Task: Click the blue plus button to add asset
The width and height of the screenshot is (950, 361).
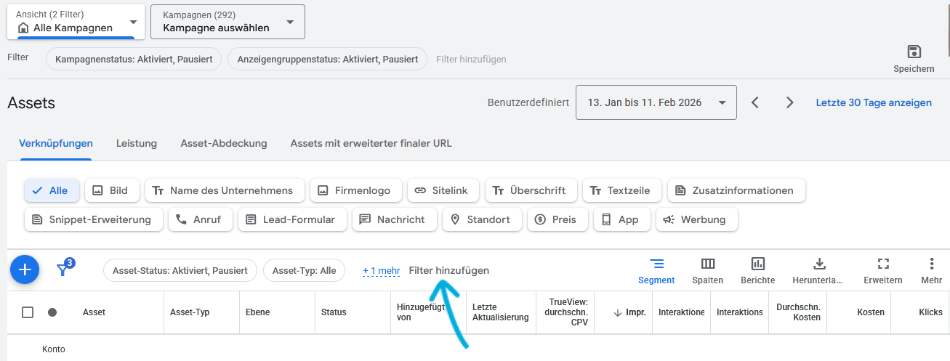Action: (x=25, y=270)
